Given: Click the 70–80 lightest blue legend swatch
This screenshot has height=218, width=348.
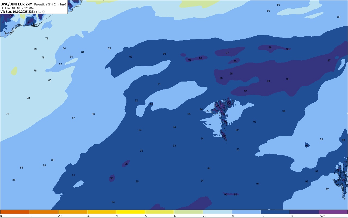Looking at the screenshot, I should [217, 212].
